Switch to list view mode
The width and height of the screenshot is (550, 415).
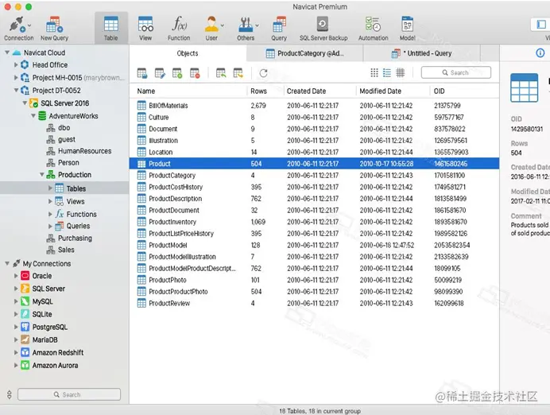pyautogui.click(x=387, y=72)
